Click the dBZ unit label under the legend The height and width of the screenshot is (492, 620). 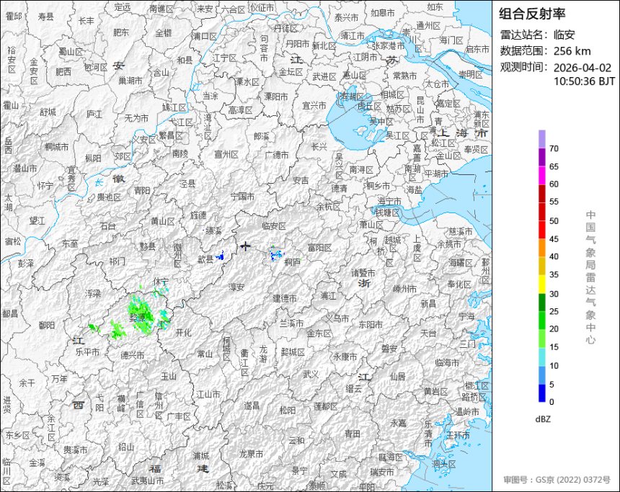[x=543, y=419]
